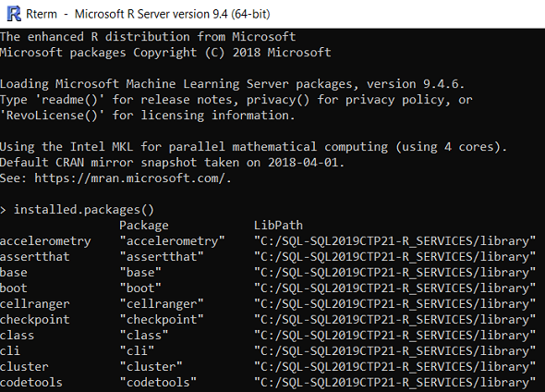Click the assertthat row name
Screen dimensions: 545x392
(x=35, y=257)
